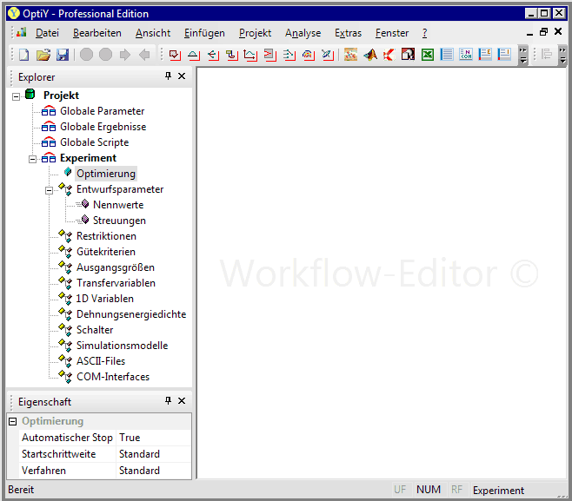Collapse the Optimierung property group
Image resolution: width=572 pixels, height=501 pixels.
[13, 422]
